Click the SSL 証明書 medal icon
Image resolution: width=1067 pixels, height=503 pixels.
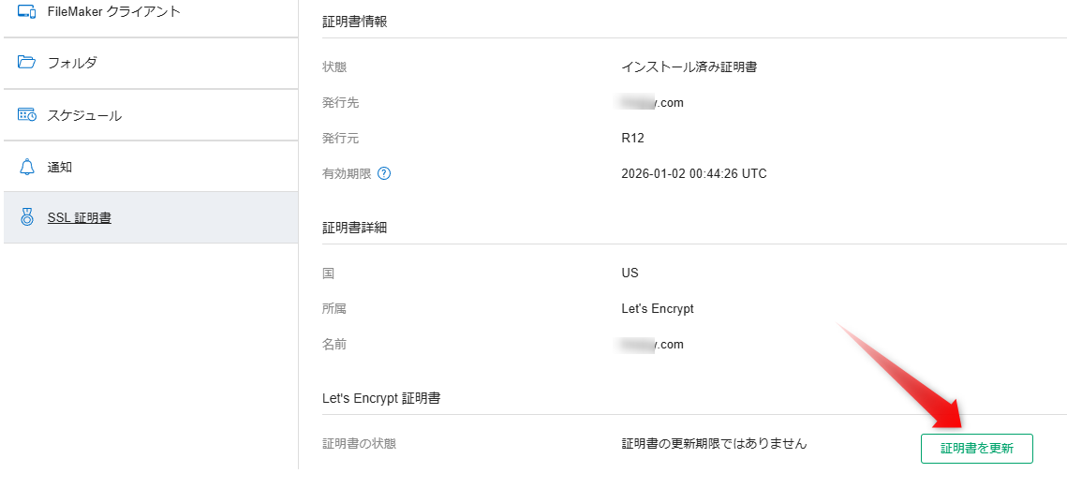point(26,218)
